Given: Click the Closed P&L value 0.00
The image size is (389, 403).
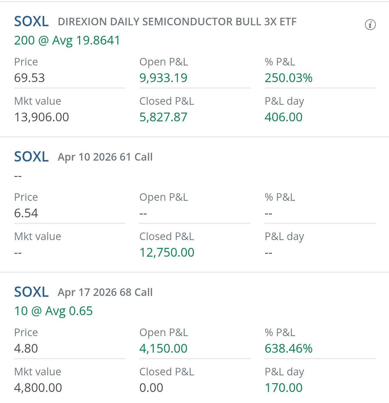Looking at the screenshot, I should (151, 388).
